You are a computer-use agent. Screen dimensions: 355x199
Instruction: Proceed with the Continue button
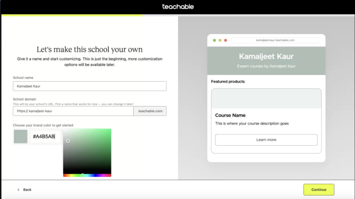(319, 190)
